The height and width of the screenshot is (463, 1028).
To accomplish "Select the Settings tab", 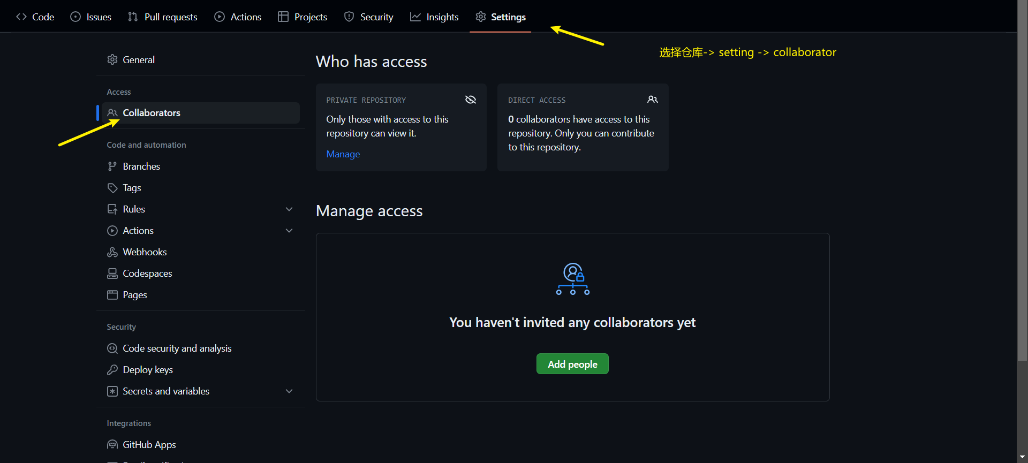I will pyautogui.click(x=501, y=17).
